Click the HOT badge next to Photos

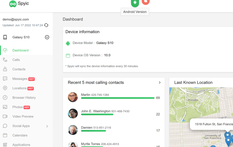(x=27, y=107)
